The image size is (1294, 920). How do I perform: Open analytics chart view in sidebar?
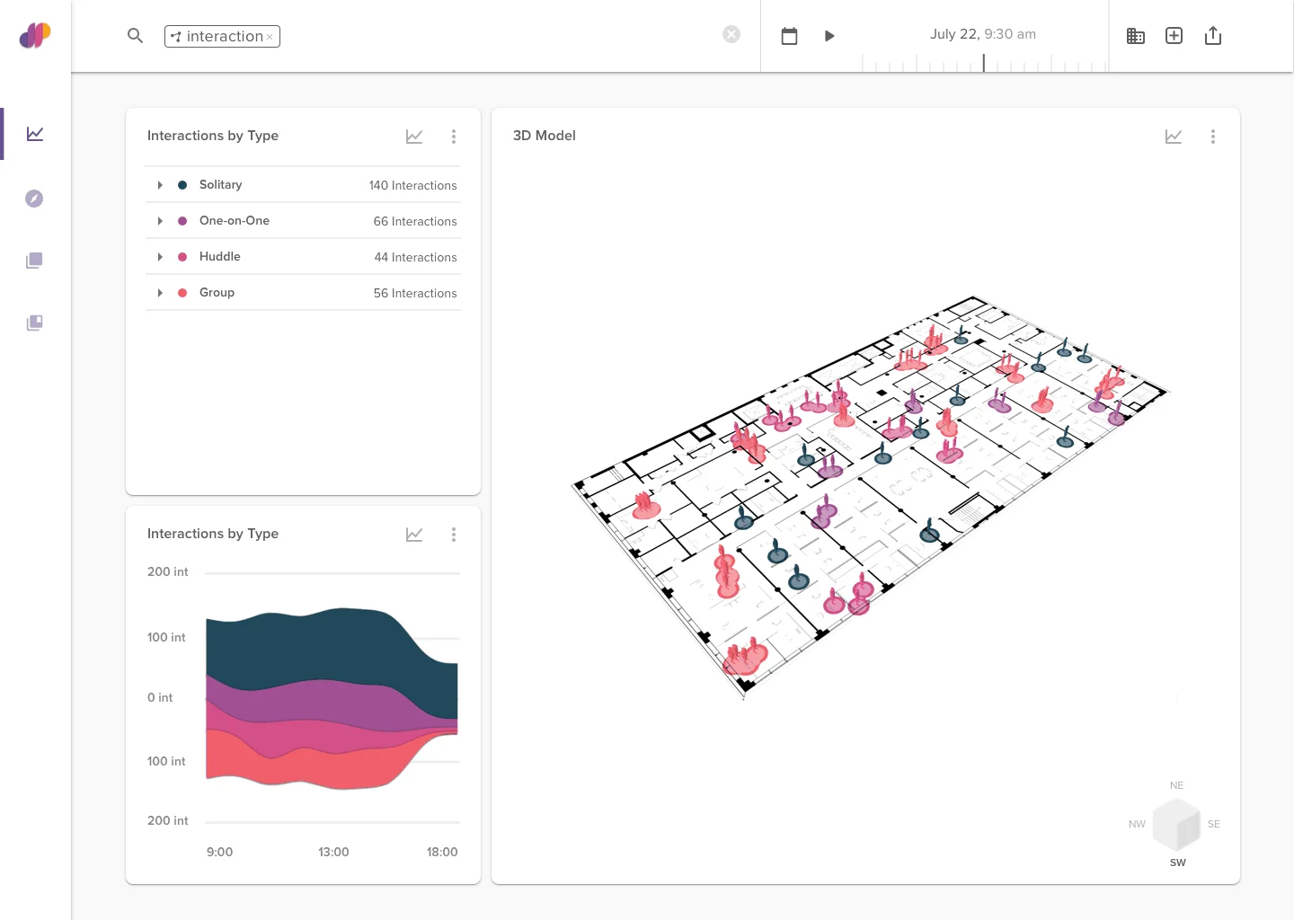[35, 134]
